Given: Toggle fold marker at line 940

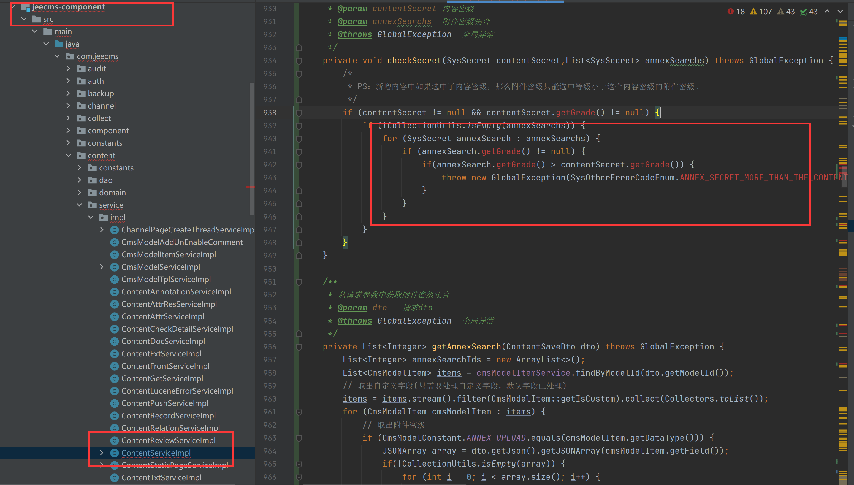Looking at the screenshot, I should tap(299, 139).
